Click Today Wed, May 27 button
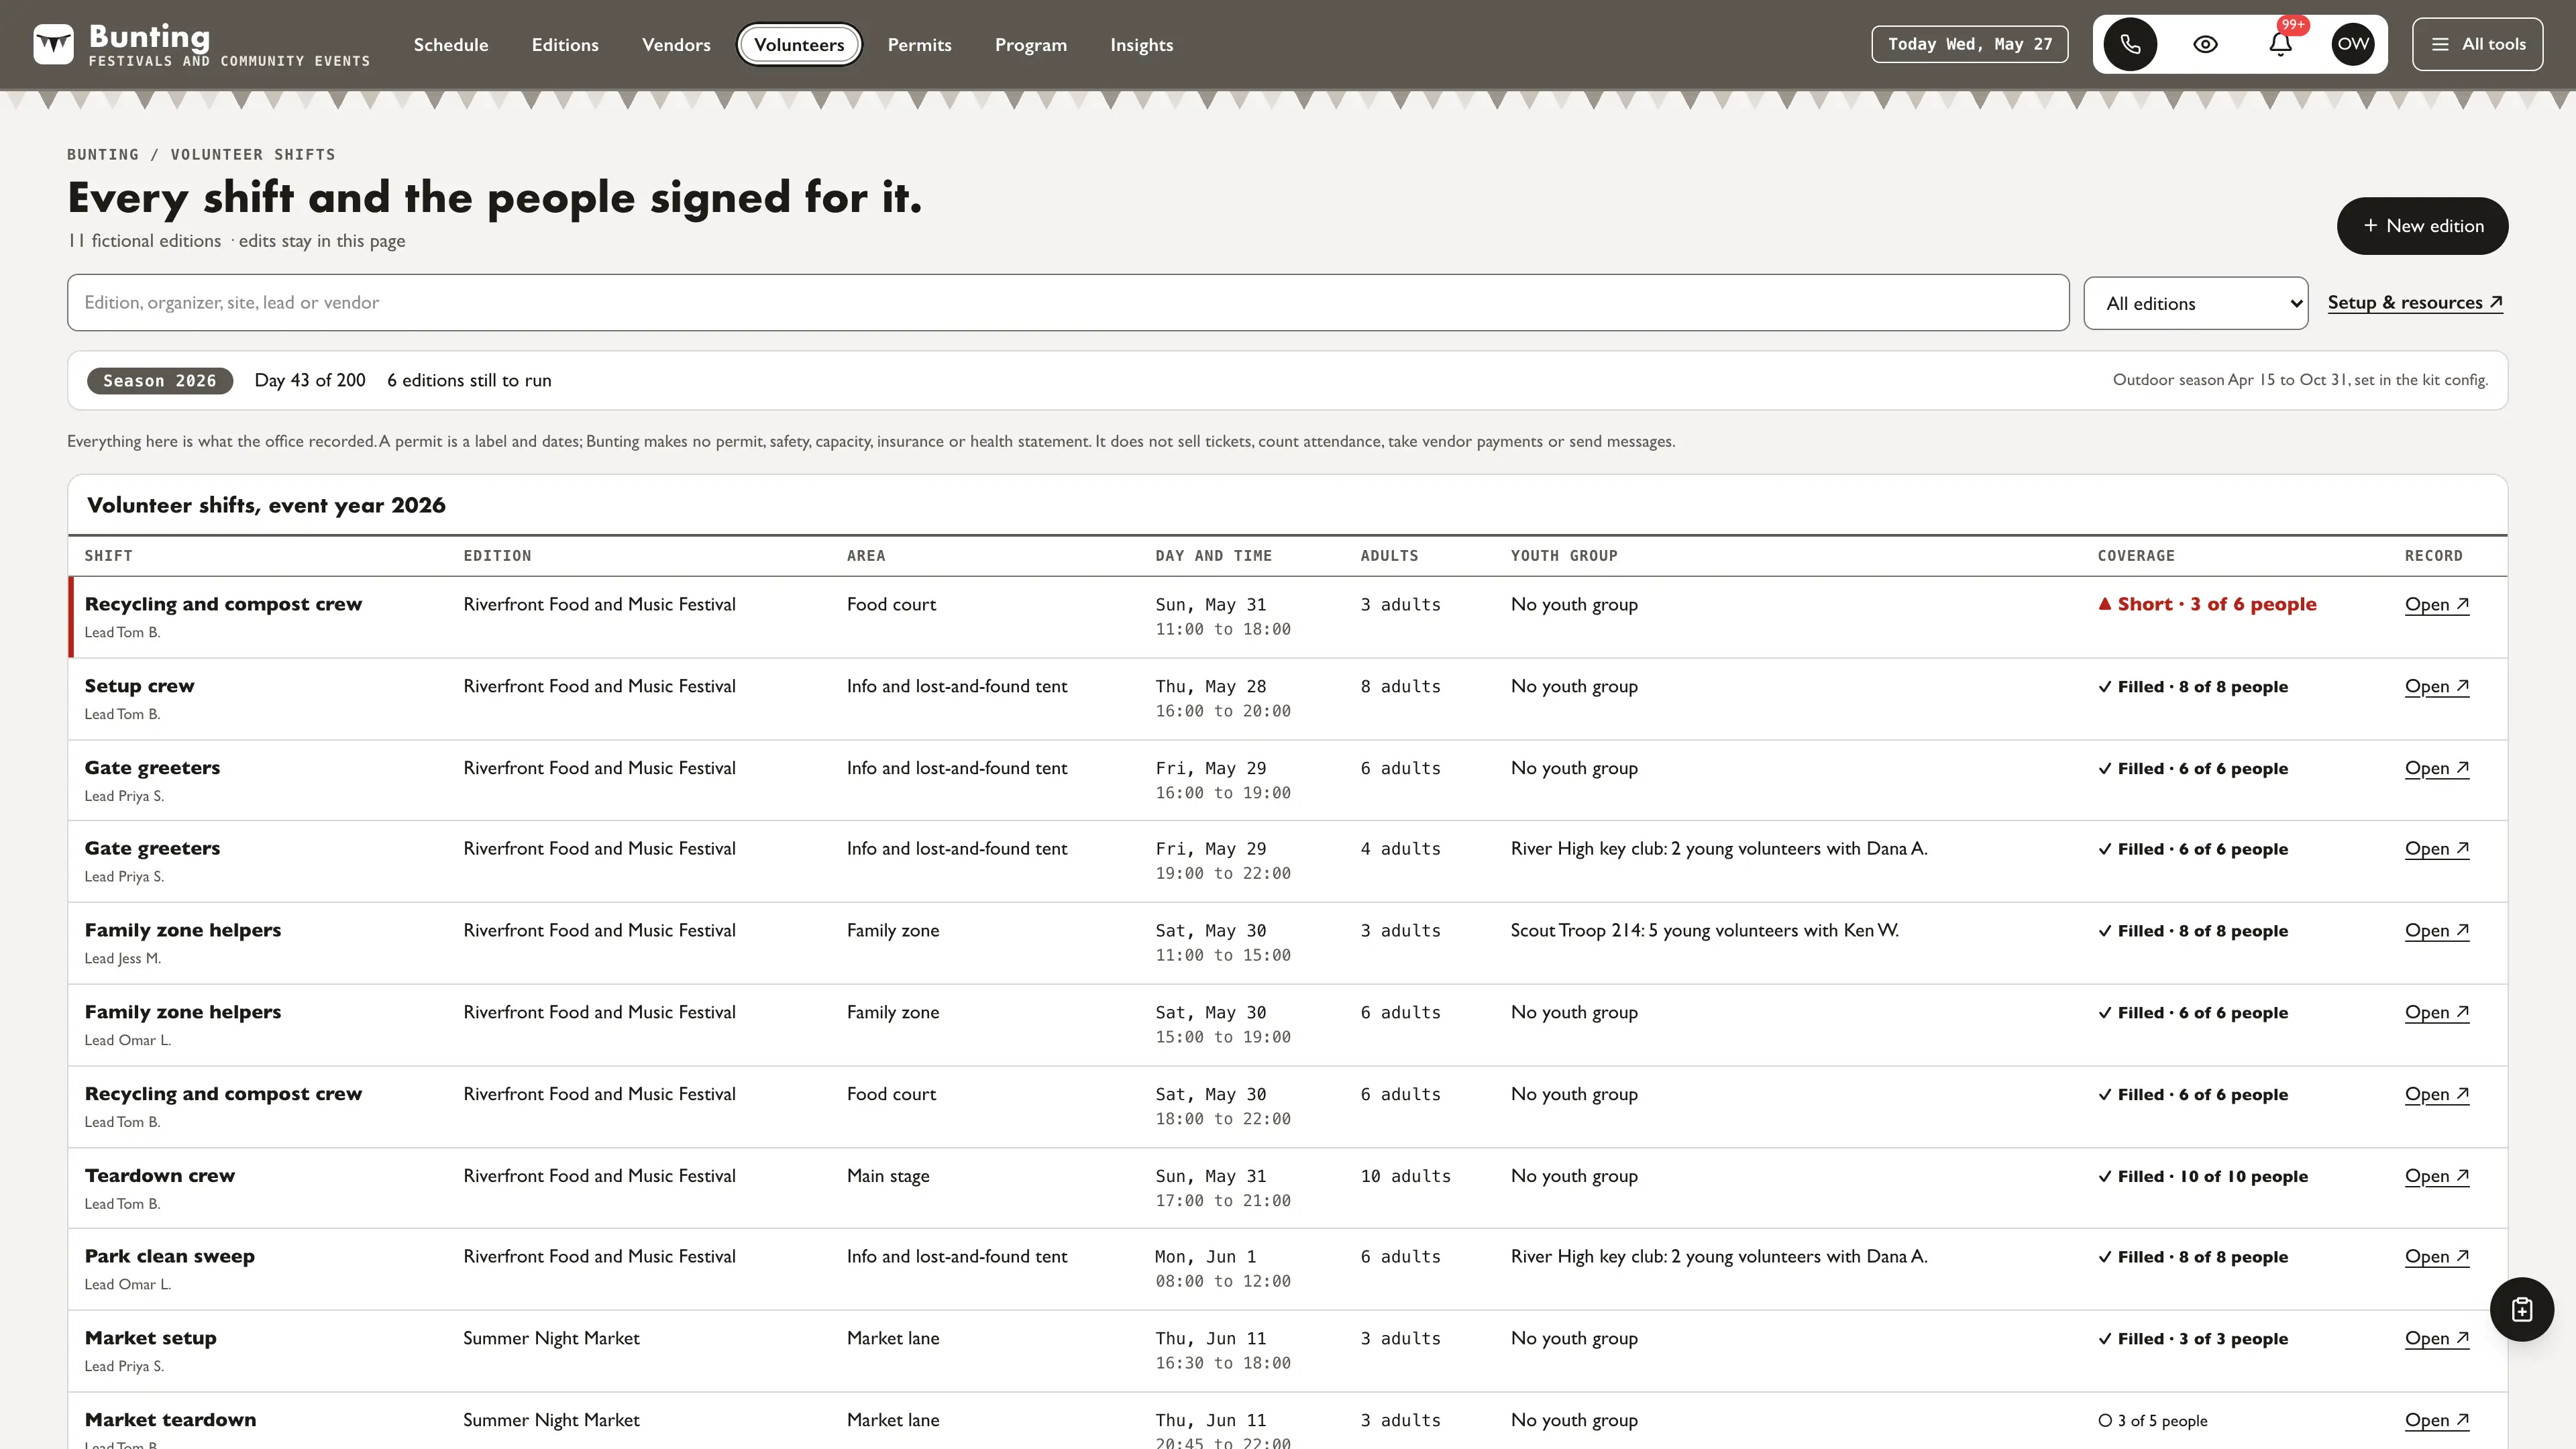This screenshot has height=1449, width=2576. tap(1969, 44)
